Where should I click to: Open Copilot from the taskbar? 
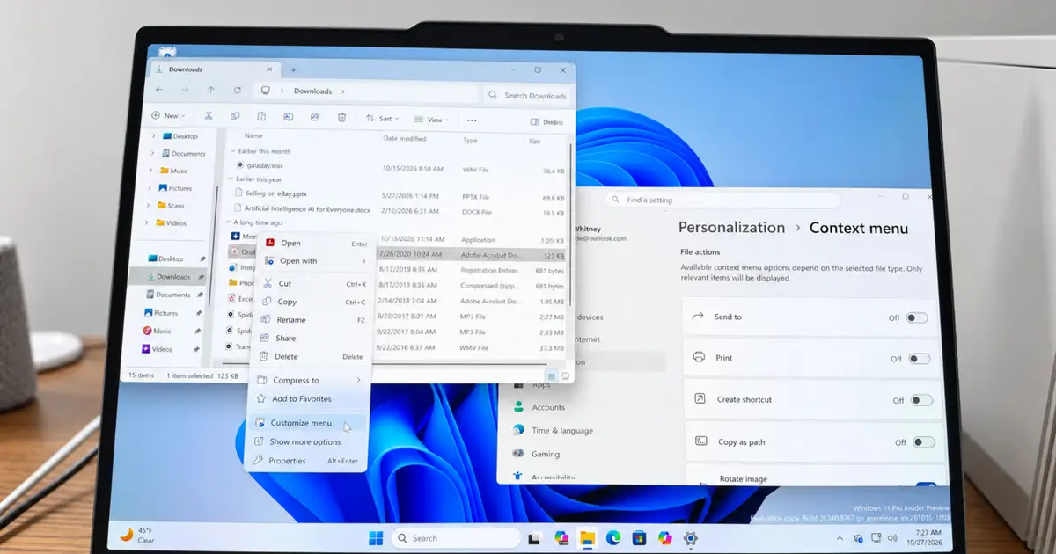pos(665,537)
